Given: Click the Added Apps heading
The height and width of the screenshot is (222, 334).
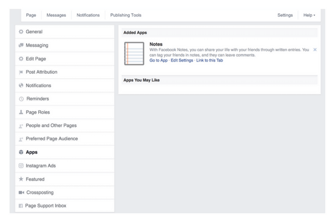Looking at the screenshot, I should [135, 33].
